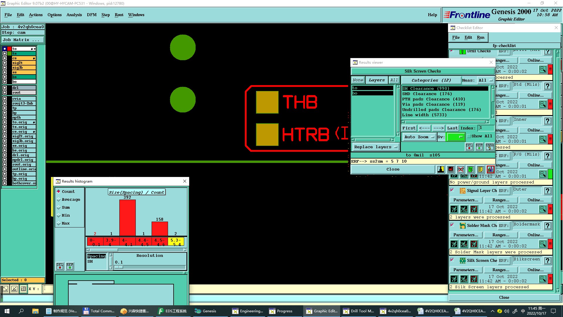Click second run icon in Solder Mask check row
Image resolution: width=563 pixels, height=317 pixels.
[464, 244]
